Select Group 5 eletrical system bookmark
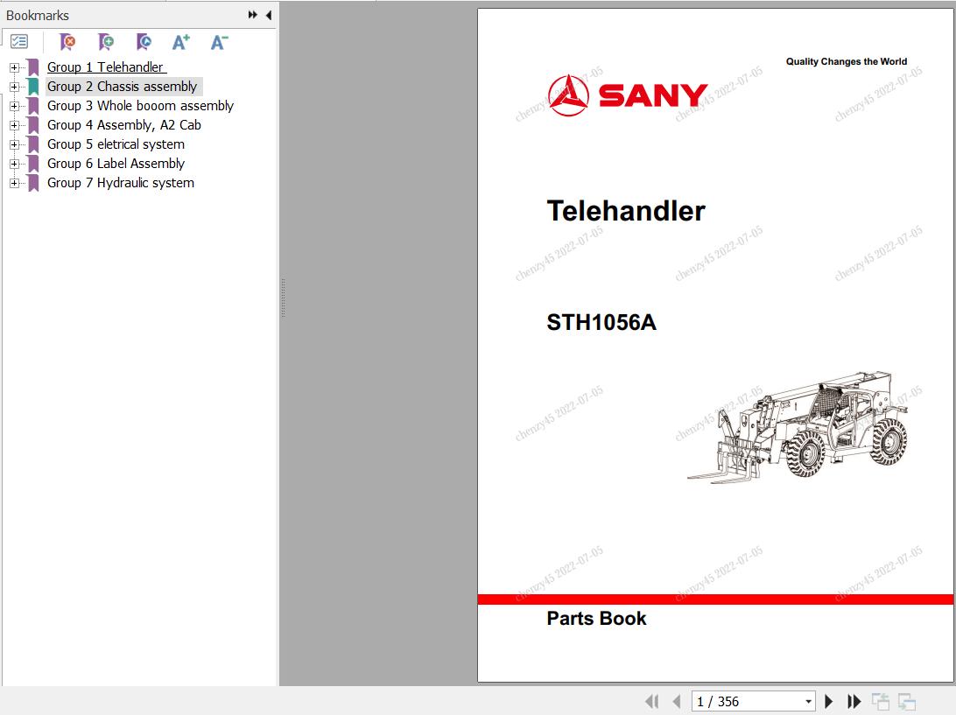This screenshot has width=956, height=715. pyautogui.click(x=116, y=144)
